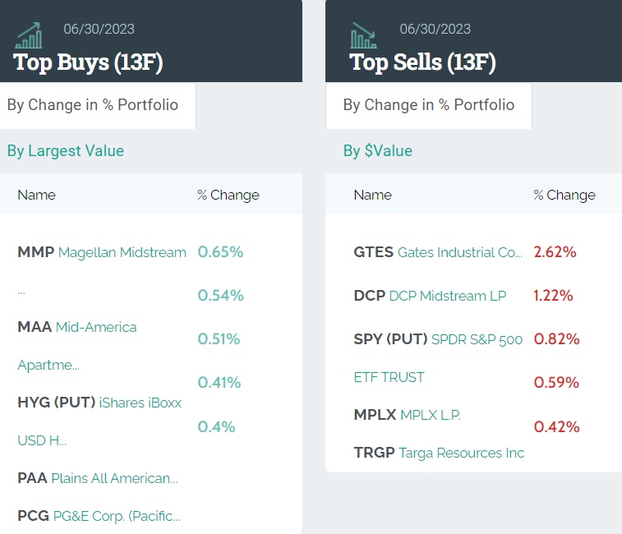The width and height of the screenshot is (622, 534).
Task: Click the Top Sells falling chart icon
Action: point(363,35)
